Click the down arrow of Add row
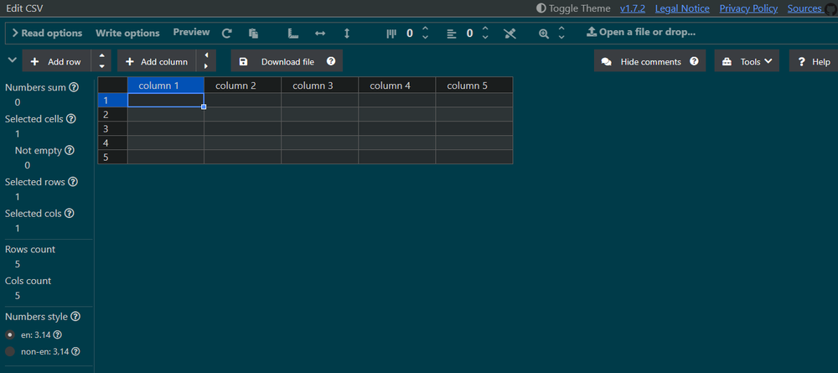The width and height of the screenshot is (838, 373). point(101,66)
